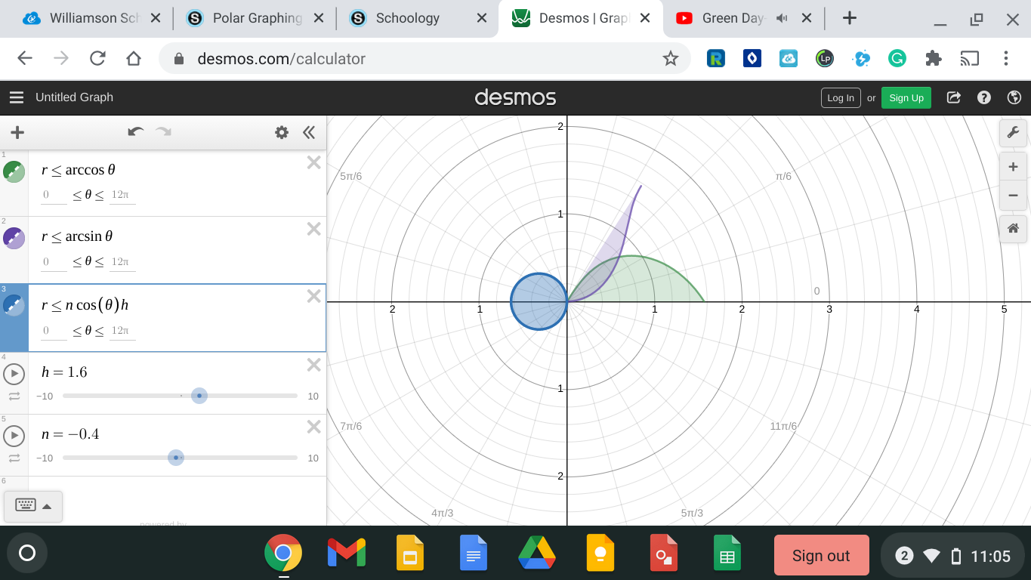This screenshot has width=1031, height=580.
Task: Click the green Sign Up button
Action: 906,98
